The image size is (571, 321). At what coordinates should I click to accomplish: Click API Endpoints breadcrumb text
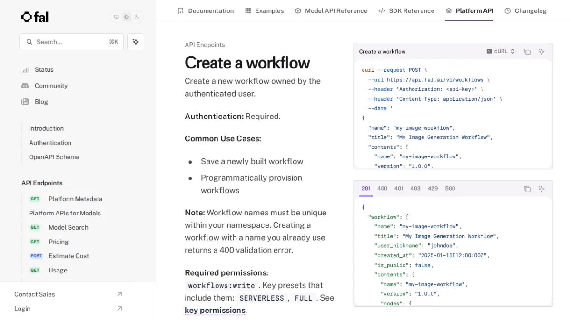205,45
